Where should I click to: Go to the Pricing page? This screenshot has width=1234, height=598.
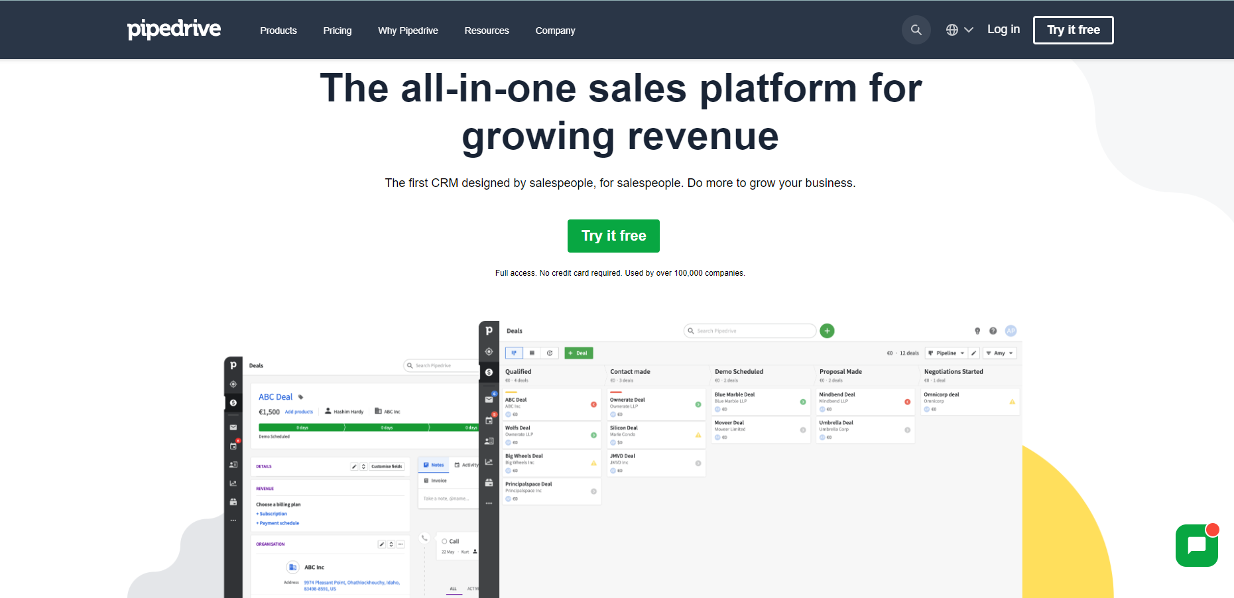coord(338,30)
